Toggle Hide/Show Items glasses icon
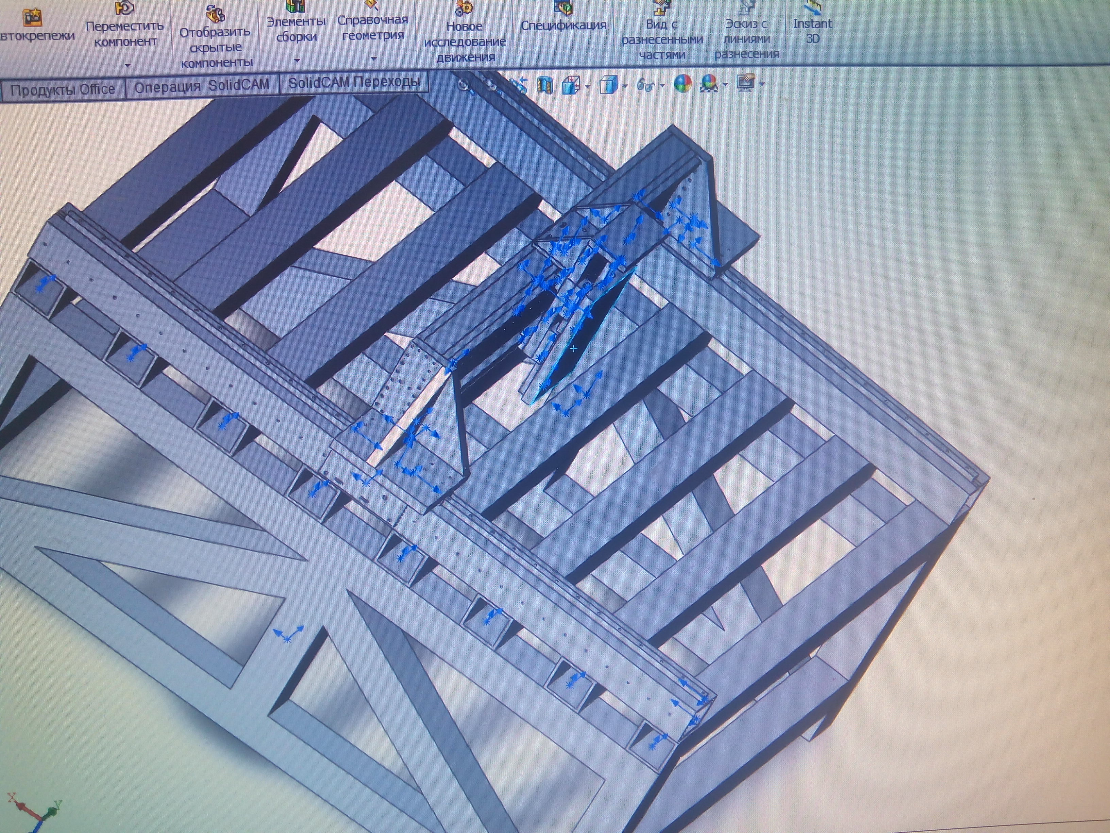1110x833 pixels. pyautogui.click(x=645, y=85)
